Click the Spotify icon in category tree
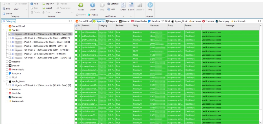The image size is (263, 124). pyautogui.click(x=10, y=30)
